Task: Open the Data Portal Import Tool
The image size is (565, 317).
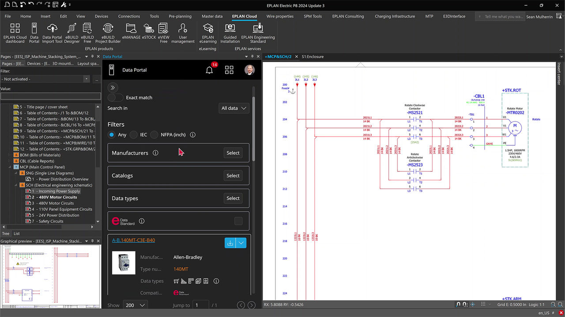Action: (52, 32)
